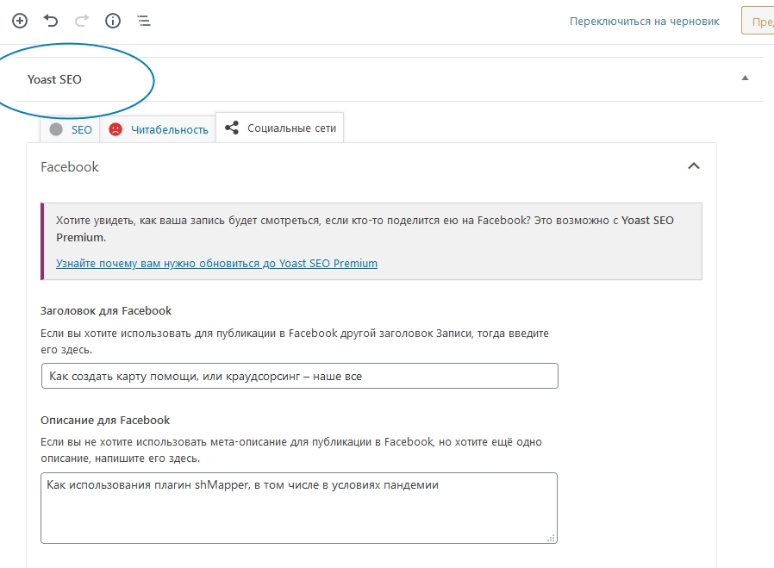Click the share icon for social networks
The image size is (774, 568).
[x=231, y=128]
